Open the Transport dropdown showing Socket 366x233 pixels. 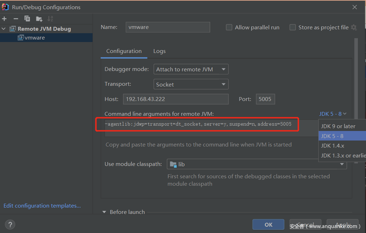click(191, 85)
